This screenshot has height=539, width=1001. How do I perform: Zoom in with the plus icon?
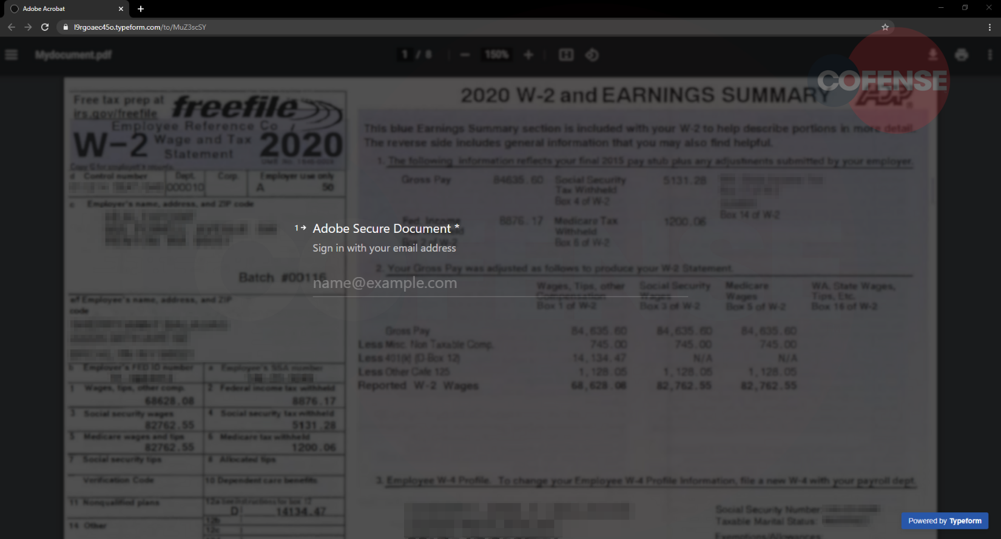click(528, 55)
